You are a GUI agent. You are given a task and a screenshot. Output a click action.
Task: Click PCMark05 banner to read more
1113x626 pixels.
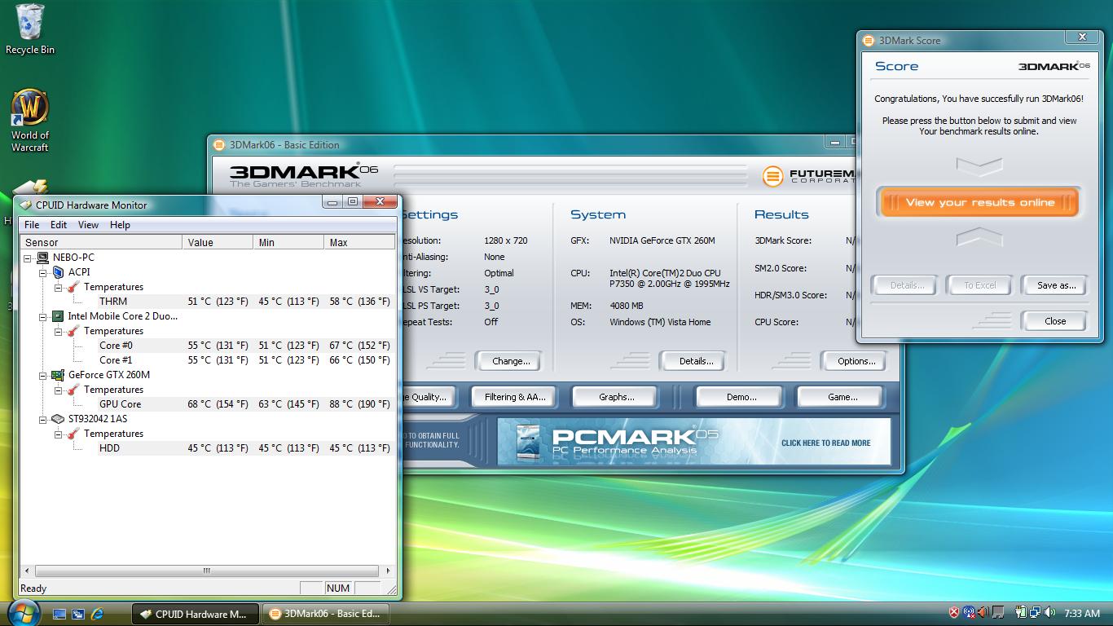[x=694, y=441]
